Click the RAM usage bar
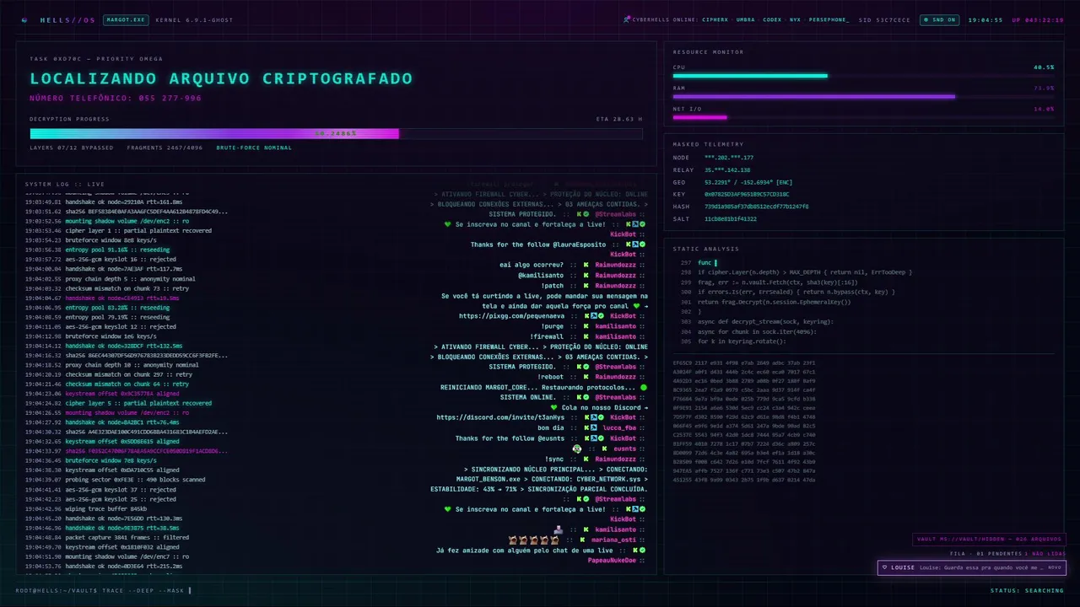1080x607 pixels. pos(863,96)
